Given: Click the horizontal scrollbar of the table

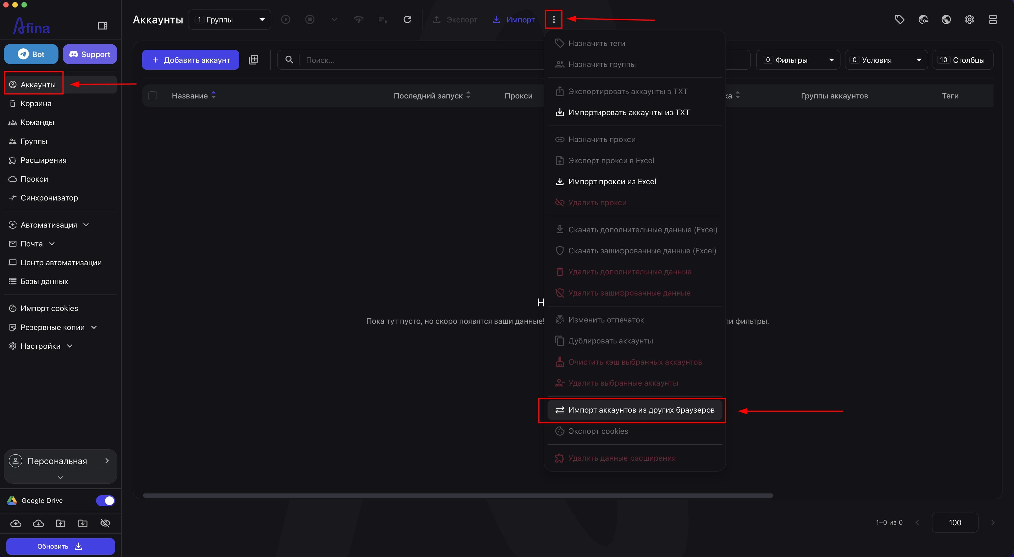Looking at the screenshot, I should click(458, 495).
